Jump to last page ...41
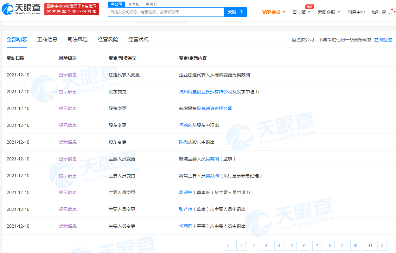Image resolution: width=396 pixels, height=253 pixels. click(368, 246)
